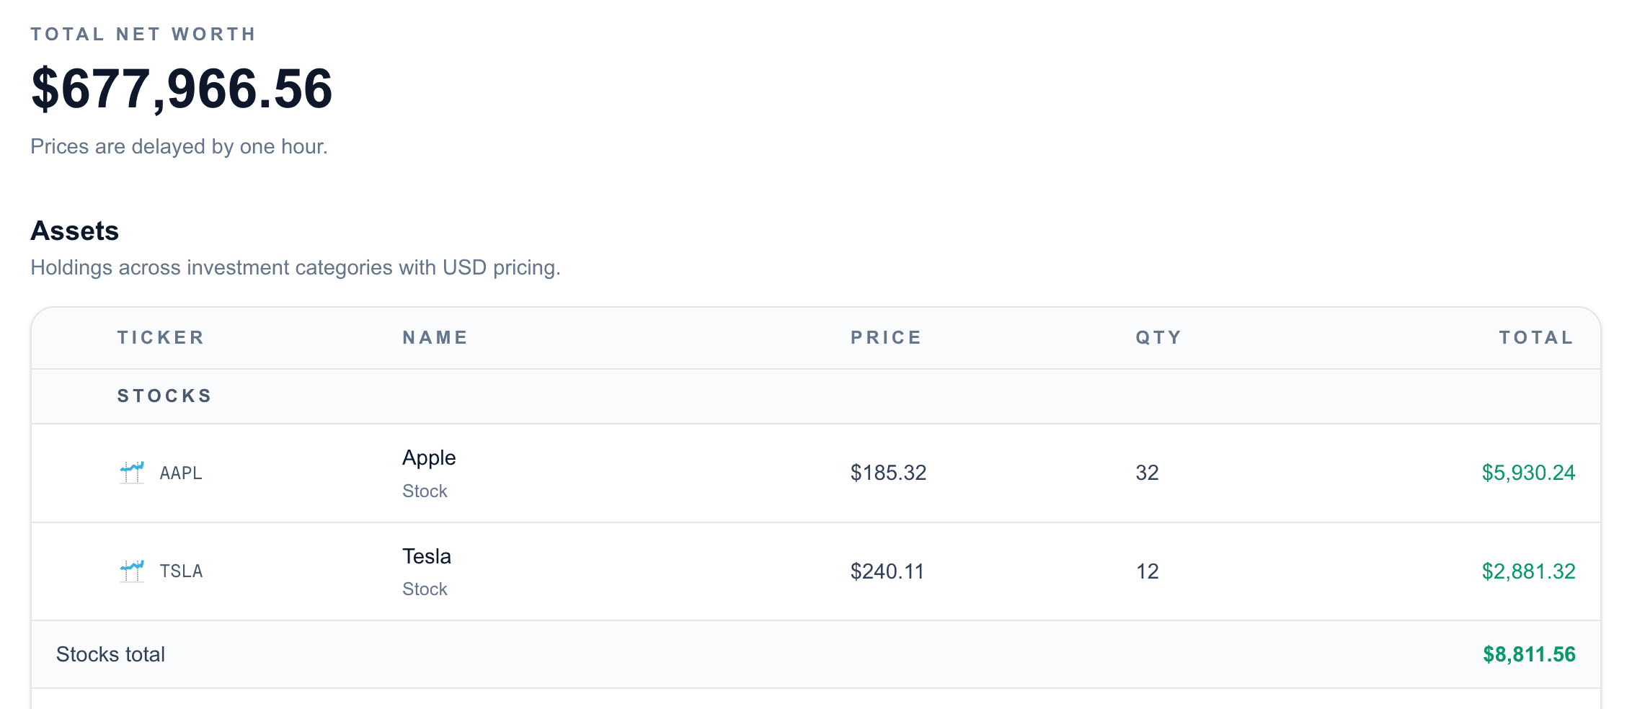Select Apple's price of $185.32
This screenshot has height=709, width=1632.
[x=888, y=473]
